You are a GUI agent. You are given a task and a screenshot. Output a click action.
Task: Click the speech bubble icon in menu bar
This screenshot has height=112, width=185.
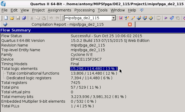pos(141,10)
